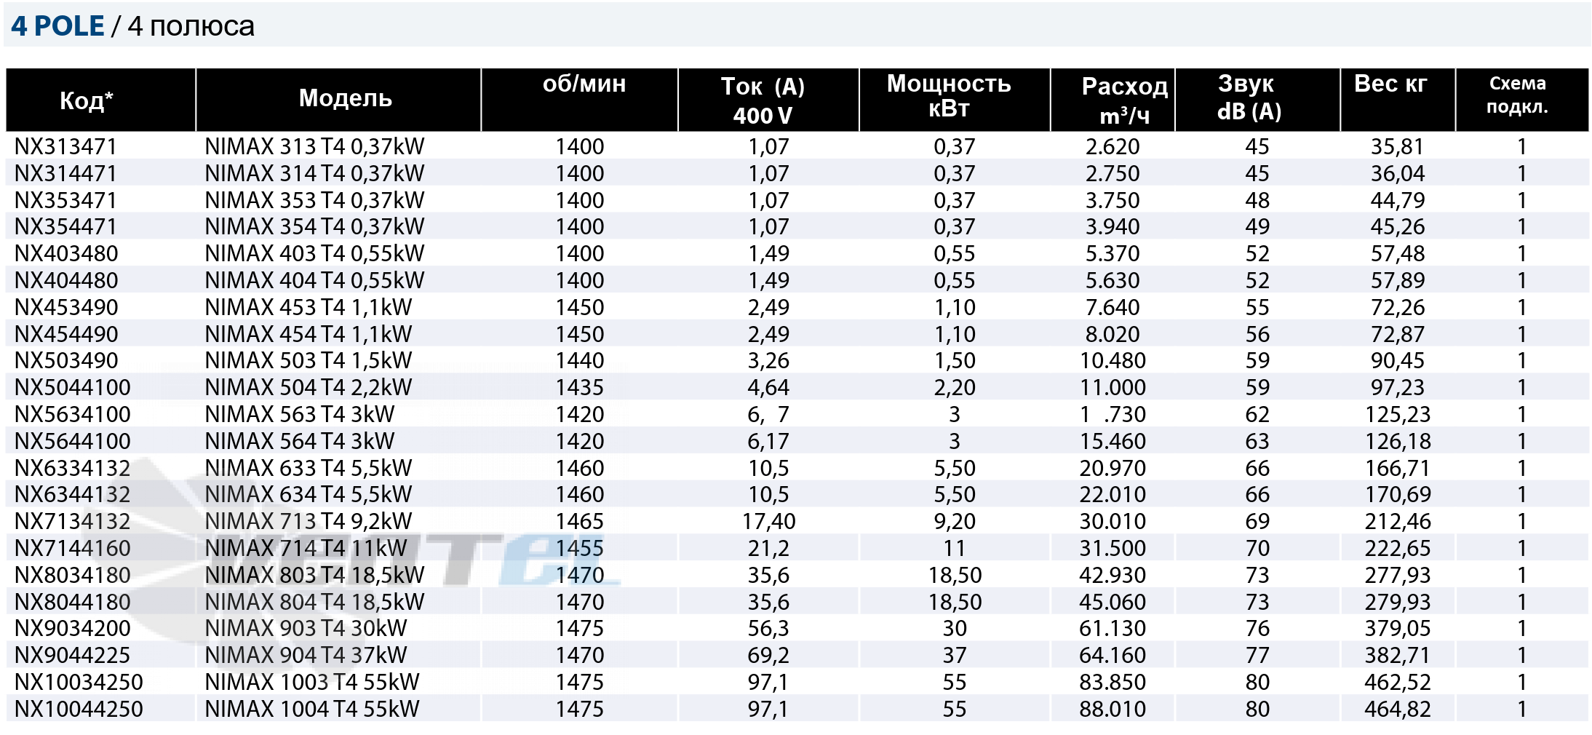The height and width of the screenshot is (735, 1592).
Task: Click model 'NIMAX 804 T4 18,5kW'
Action: coord(314,602)
